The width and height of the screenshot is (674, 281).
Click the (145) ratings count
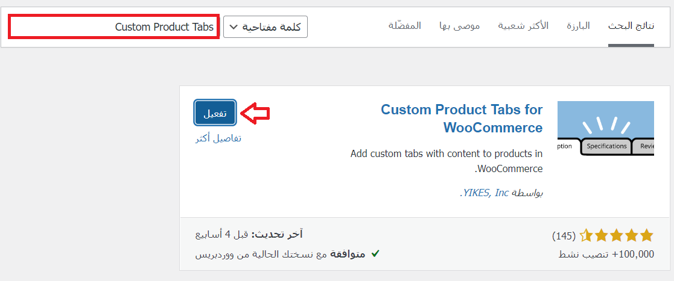[x=564, y=235]
